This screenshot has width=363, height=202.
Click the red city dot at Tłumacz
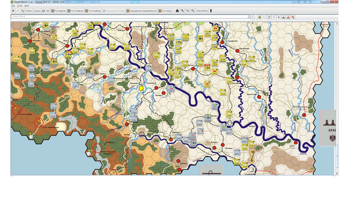[163, 93]
